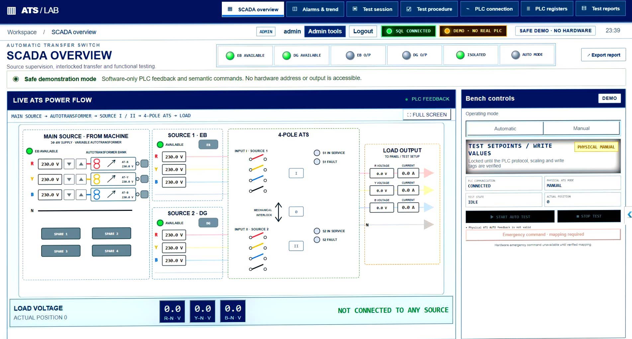Click the EB AVAILABLE indicator lamp
The width and height of the screenshot is (632, 339).
click(x=230, y=56)
